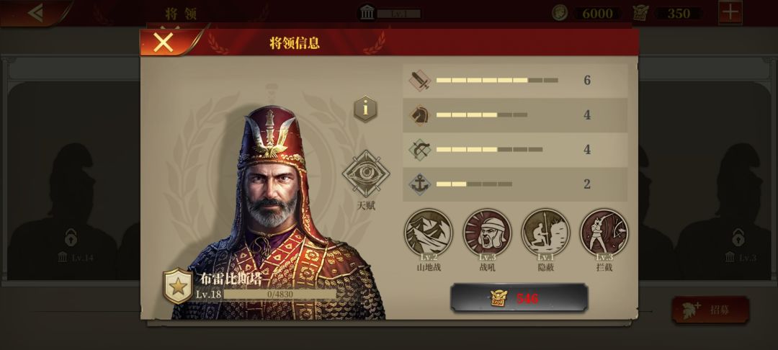Screen dimensions: 778x350
Task: Click the archer bow attribute icon
Action: pos(420,150)
